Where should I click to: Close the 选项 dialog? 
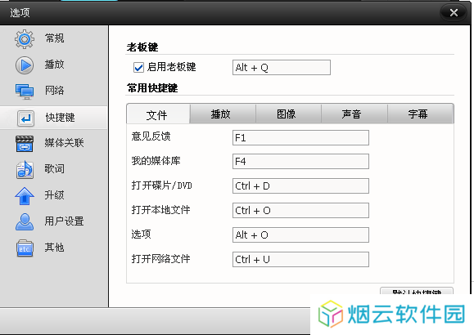454,13
